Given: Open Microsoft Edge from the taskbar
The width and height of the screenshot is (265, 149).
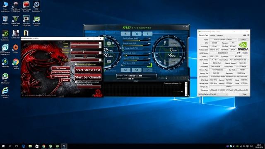Looking at the screenshot, I should 23,146.
